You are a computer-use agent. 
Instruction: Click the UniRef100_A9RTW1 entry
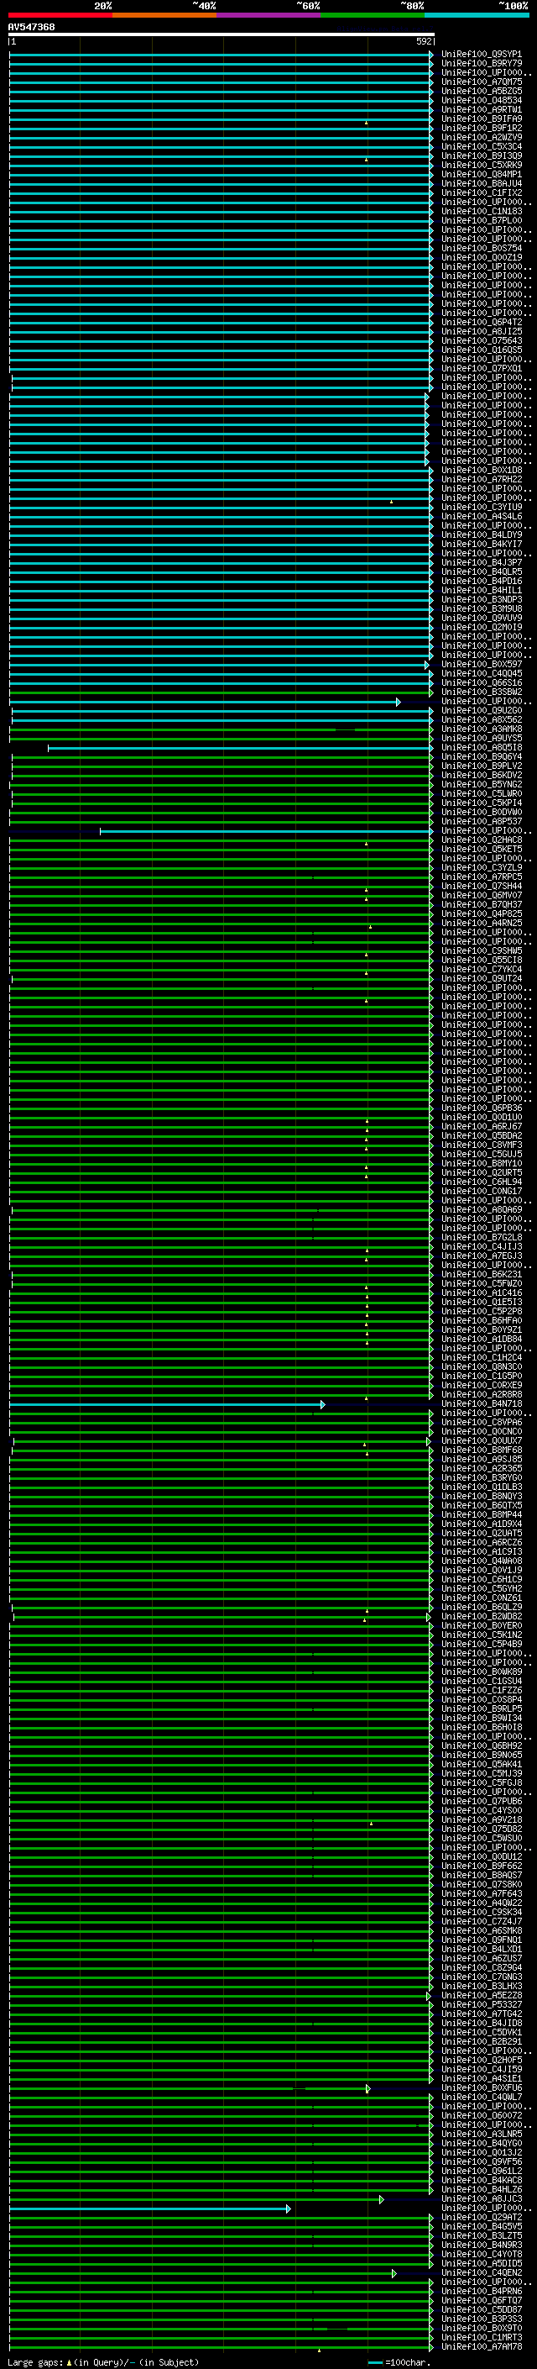point(481,109)
